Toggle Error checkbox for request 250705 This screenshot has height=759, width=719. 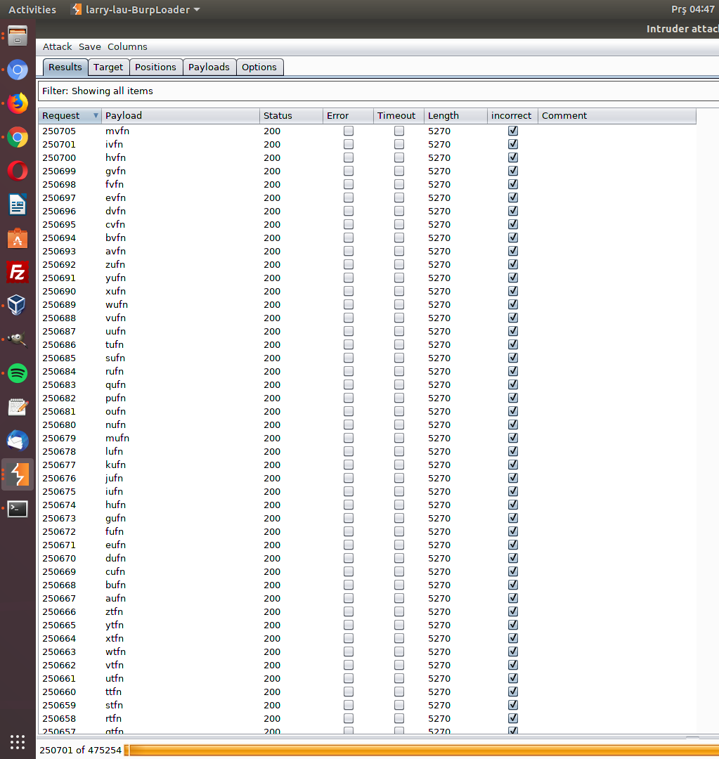[348, 131]
